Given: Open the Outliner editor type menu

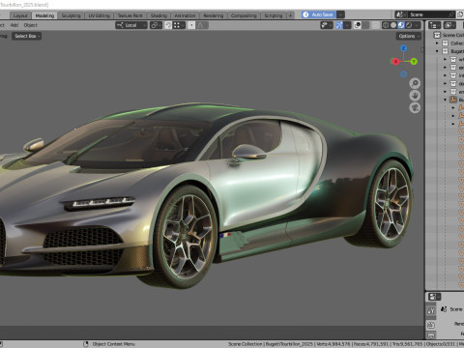Looking at the screenshot, I should coord(434,25).
